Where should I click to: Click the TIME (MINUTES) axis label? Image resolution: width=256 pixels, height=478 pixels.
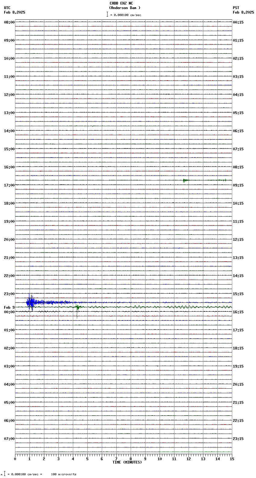coord(127,462)
